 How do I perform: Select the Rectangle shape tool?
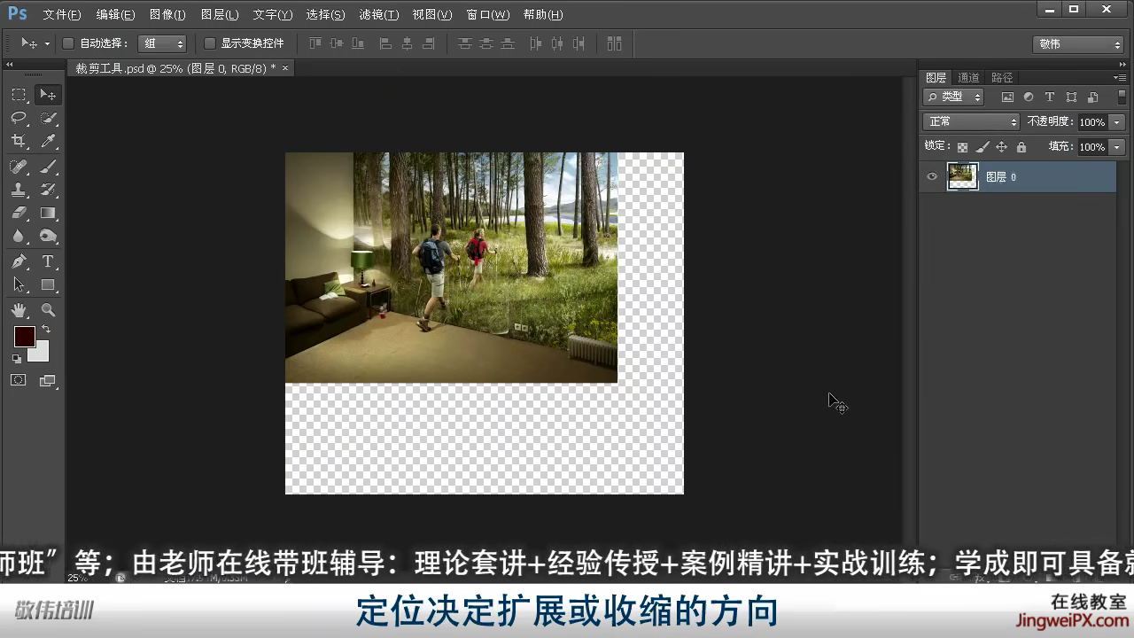(x=48, y=284)
